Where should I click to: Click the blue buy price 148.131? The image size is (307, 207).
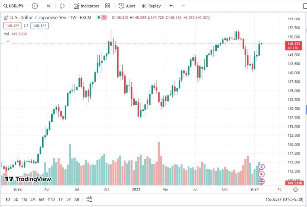[x=40, y=26]
